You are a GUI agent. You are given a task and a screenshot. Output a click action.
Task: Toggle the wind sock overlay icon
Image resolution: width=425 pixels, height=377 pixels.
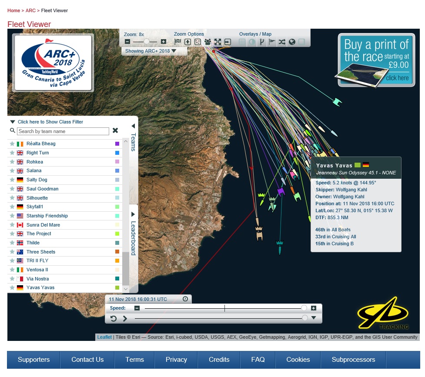click(x=272, y=42)
